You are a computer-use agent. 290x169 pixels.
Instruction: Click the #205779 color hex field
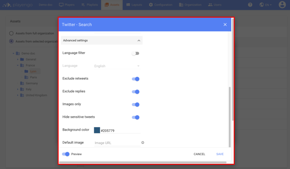[121, 131]
